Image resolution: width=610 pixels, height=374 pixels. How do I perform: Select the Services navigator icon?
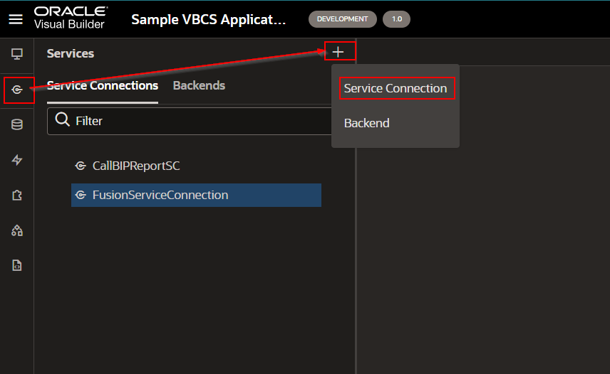point(17,90)
